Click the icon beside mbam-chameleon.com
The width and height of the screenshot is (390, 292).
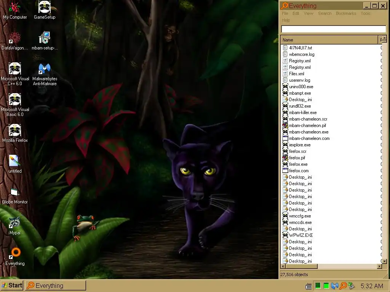point(285,138)
